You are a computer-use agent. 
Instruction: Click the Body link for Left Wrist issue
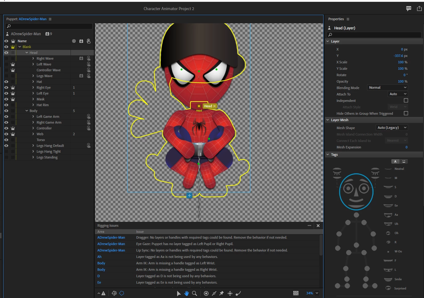101,263
